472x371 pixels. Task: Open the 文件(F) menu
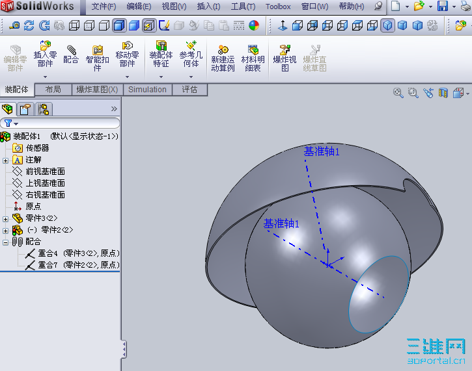pos(104,6)
